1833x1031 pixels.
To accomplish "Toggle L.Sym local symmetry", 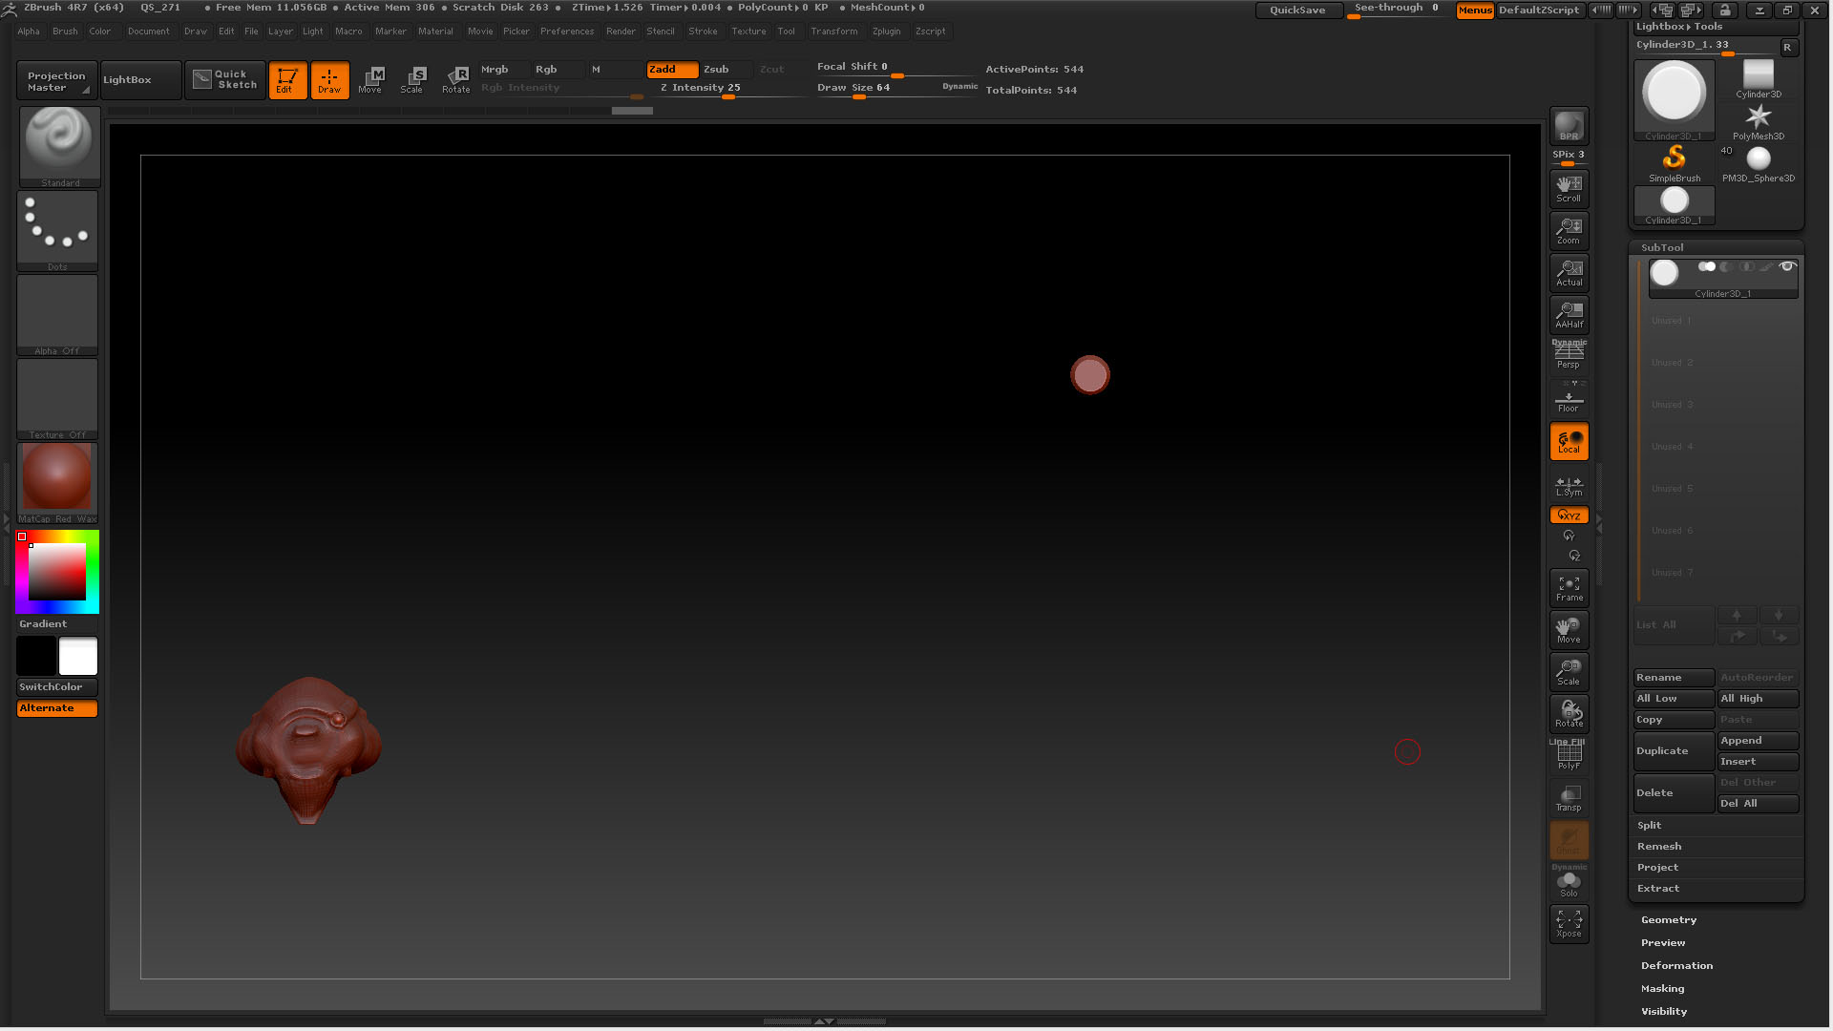I will (x=1569, y=486).
